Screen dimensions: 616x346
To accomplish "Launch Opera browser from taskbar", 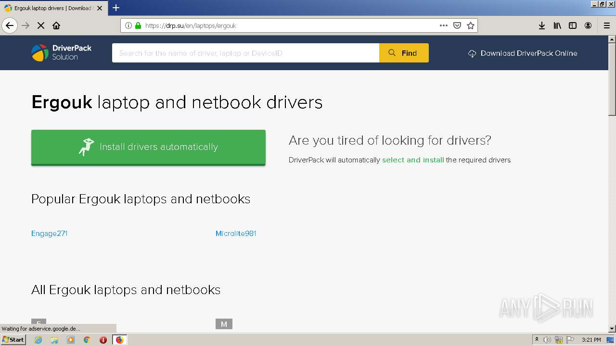I will 103,340.
